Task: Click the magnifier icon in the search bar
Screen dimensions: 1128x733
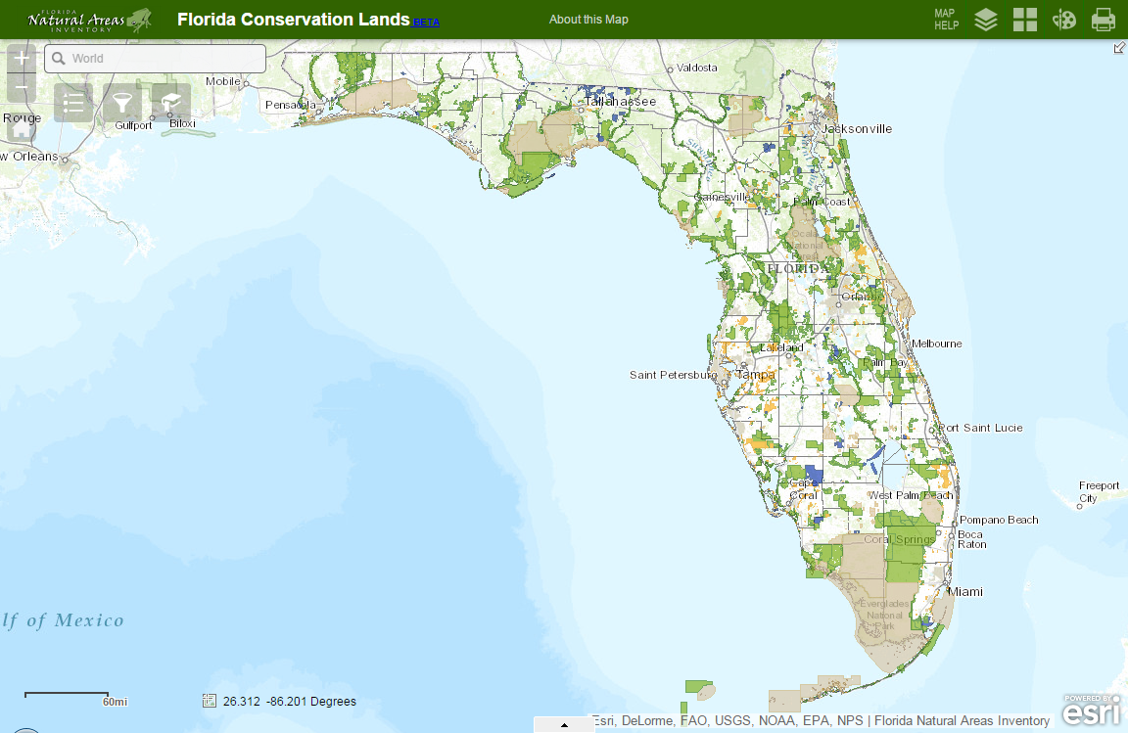Action: click(61, 59)
